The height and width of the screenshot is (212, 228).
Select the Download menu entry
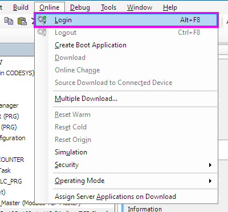pos(126,58)
